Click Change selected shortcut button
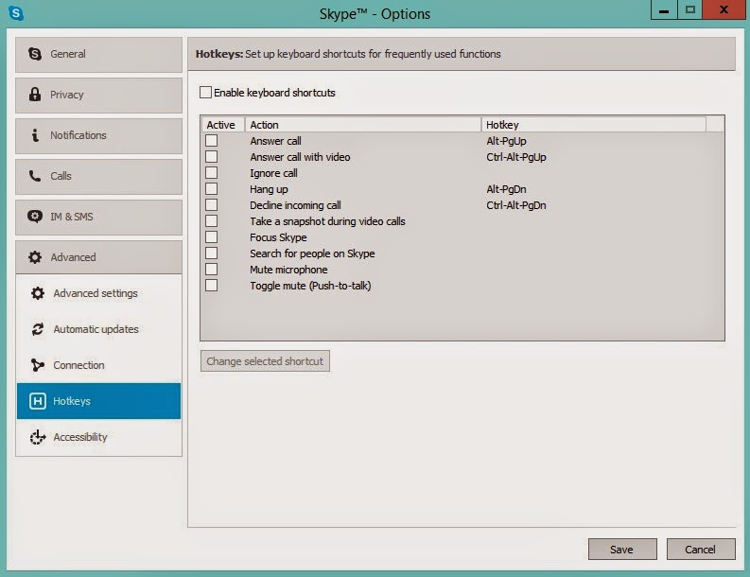Viewport: 750px width, 577px height. click(265, 361)
